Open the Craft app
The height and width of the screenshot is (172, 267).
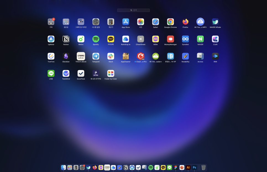coord(215,39)
